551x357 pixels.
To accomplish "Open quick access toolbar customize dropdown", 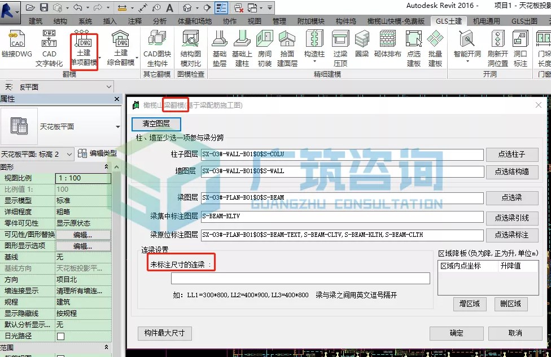I will tap(270, 7).
